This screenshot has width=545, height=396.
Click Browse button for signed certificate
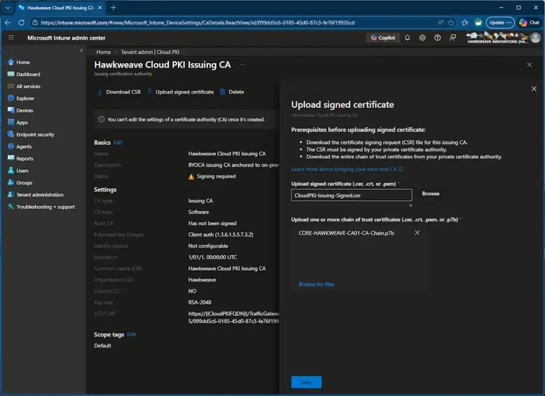pos(431,194)
